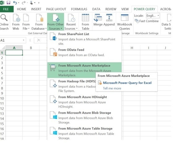Open Workbook Queries pane icon
Image resolution: width=176 pixels, height=155 pixels.
(125, 18)
